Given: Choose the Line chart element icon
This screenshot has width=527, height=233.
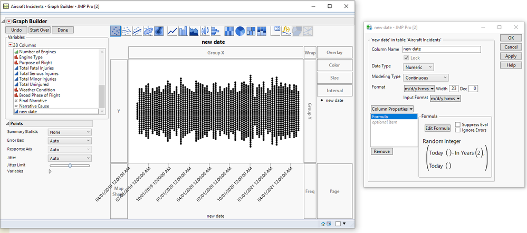Looking at the screenshot, I should [173, 31].
